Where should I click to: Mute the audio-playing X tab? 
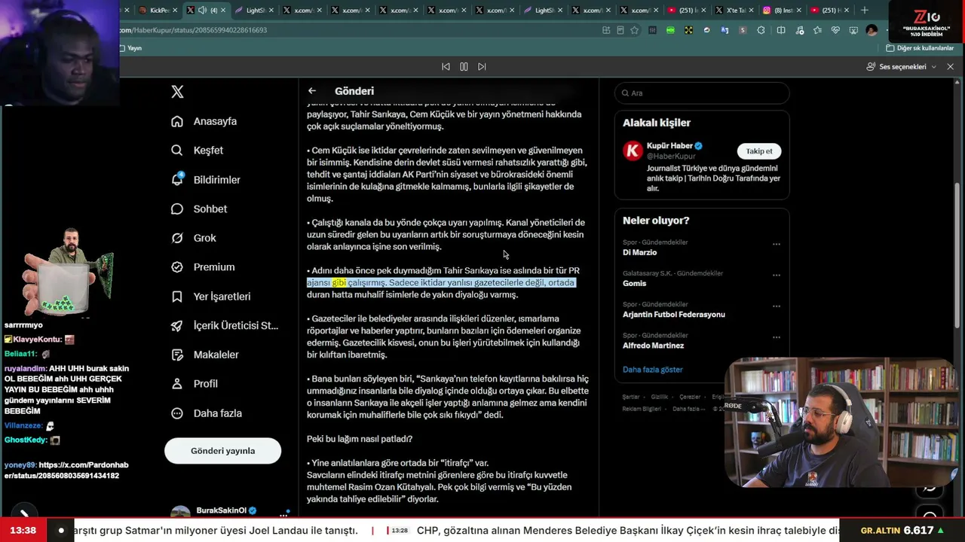(x=202, y=11)
